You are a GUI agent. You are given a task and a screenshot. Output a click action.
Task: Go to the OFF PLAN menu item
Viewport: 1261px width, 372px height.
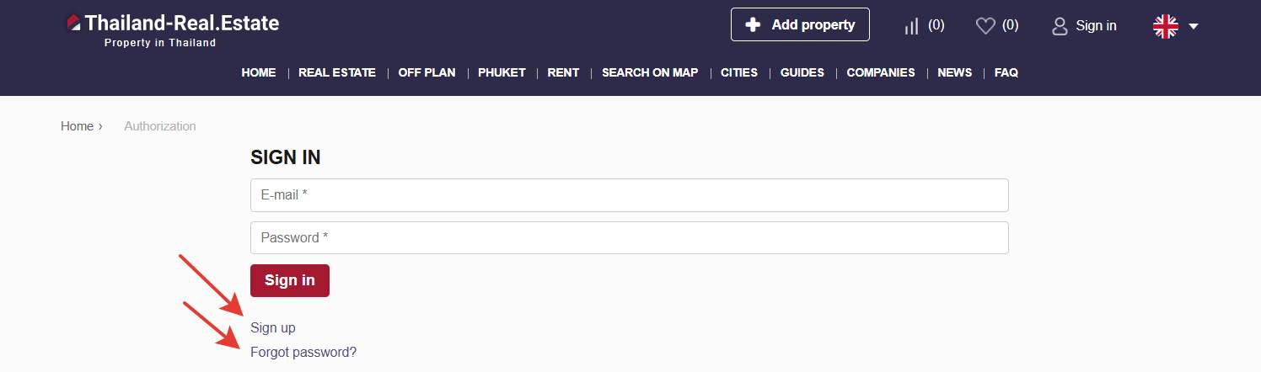click(427, 72)
